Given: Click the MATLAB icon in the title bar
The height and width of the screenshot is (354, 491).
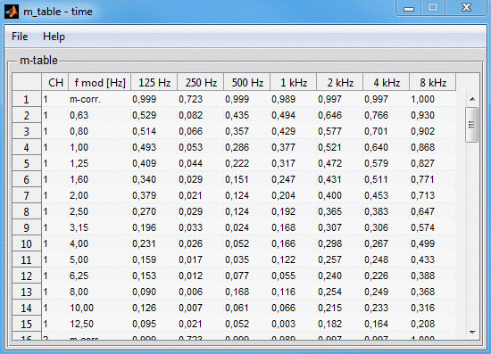Looking at the screenshot, I should point(12,12).
